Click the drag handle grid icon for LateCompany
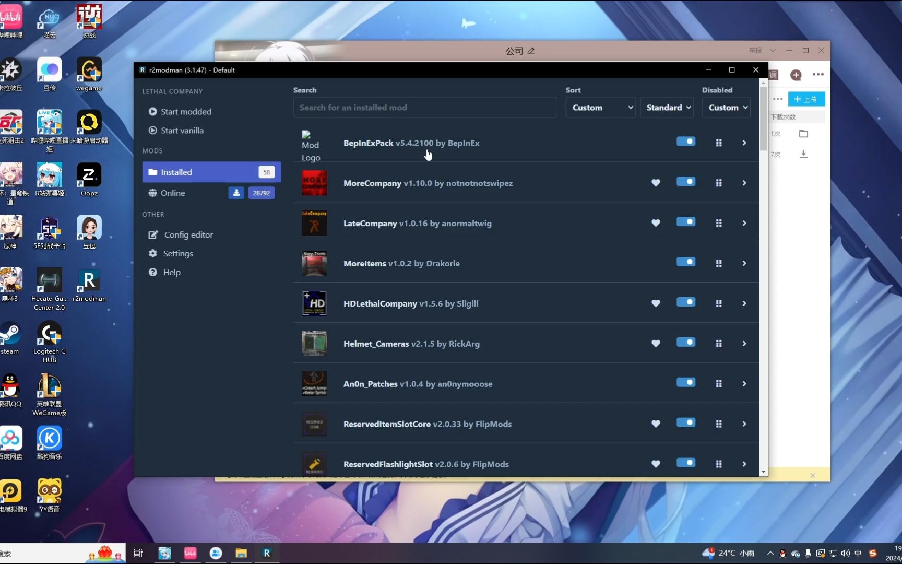Image resolution: width=902 pixels, height=564 pixels. tap(719, 223)
